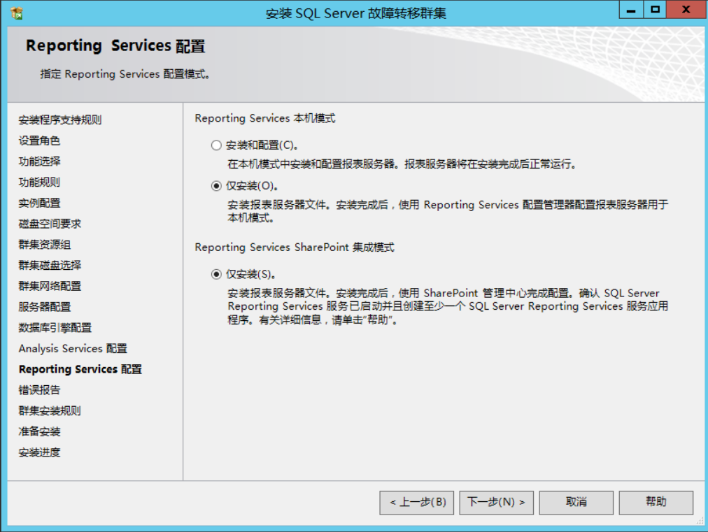The height and width of the screenshot is (532, 708).
Task: Click the 实例配置 step in sidebar
Action: 39,203
